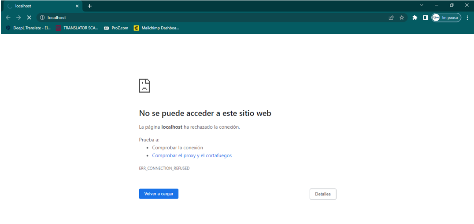Open the tab search chevron
This screenshot has width=474, height=224.
pos(422,5)
